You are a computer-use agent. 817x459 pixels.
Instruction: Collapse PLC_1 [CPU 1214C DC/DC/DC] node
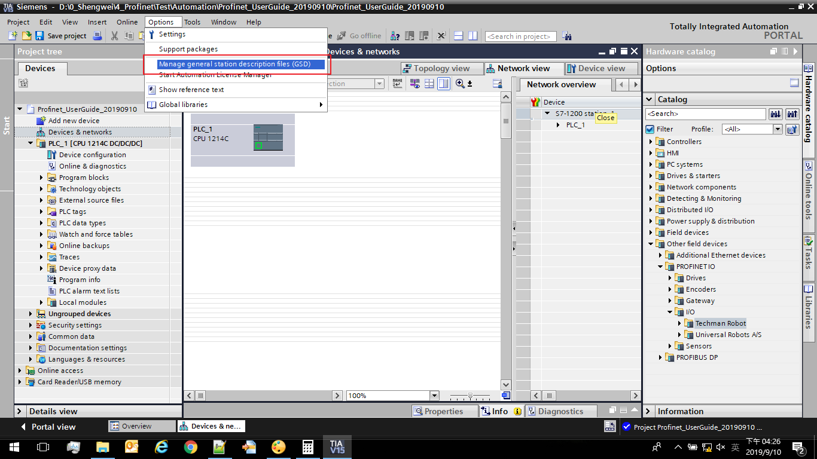click(31, 143)
